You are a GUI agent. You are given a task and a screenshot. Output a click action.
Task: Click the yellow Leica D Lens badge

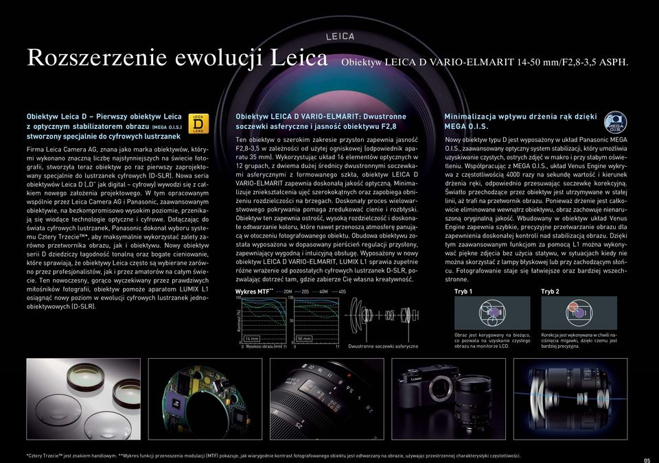[198, 123]
